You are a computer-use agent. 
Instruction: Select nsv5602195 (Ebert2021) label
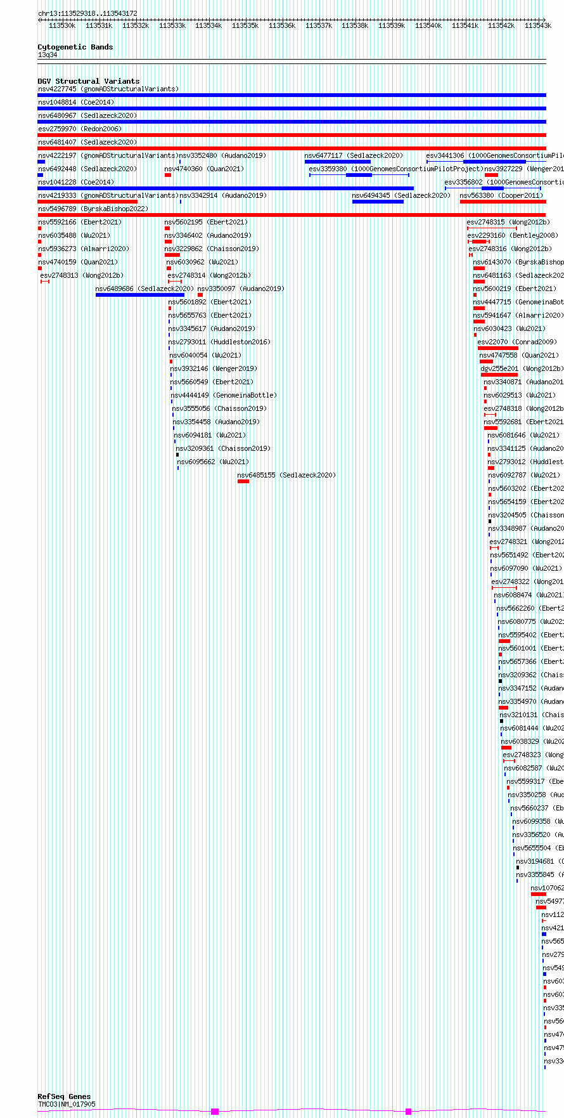tap(207, 222)
